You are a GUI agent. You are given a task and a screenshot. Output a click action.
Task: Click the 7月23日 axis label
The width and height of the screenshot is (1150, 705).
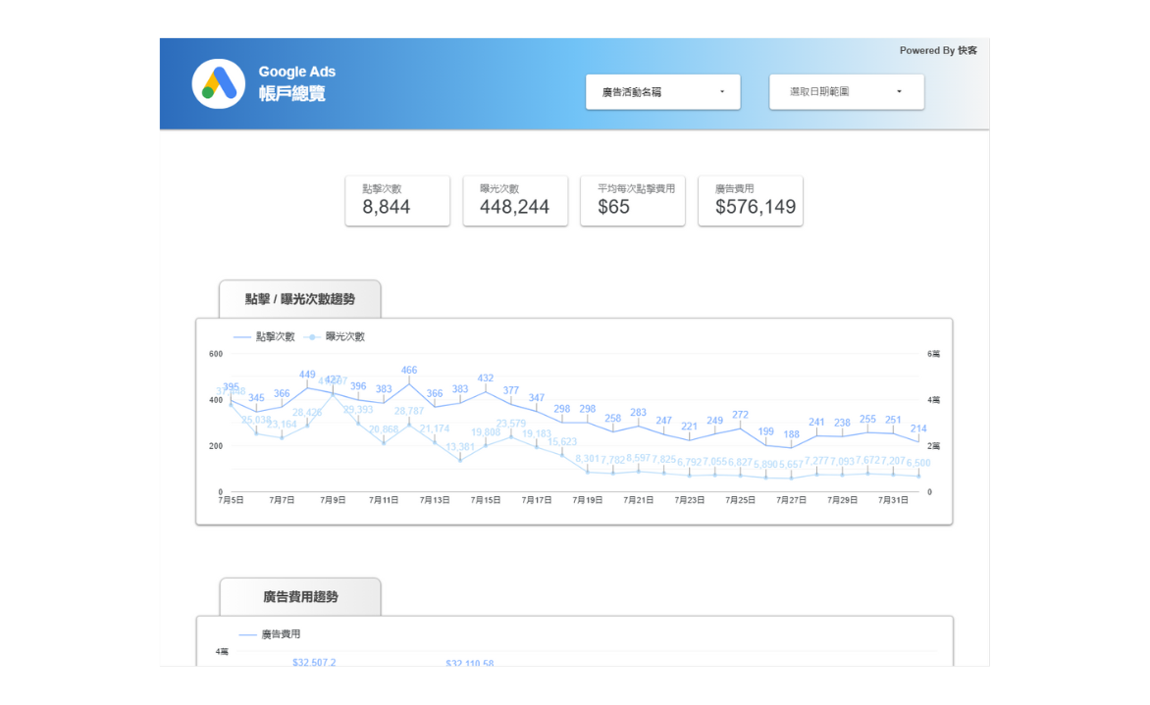pyautogui.click(x=690, y=500)
